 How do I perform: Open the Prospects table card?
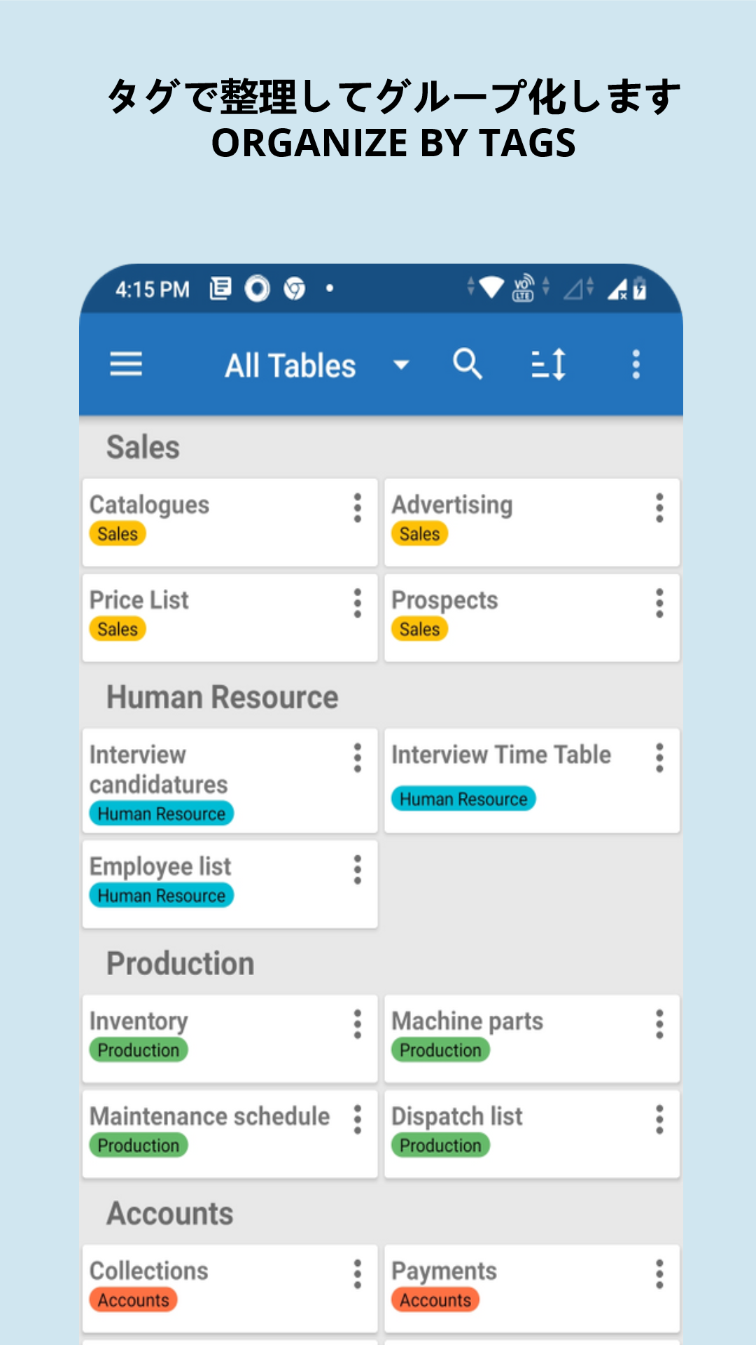532,618
